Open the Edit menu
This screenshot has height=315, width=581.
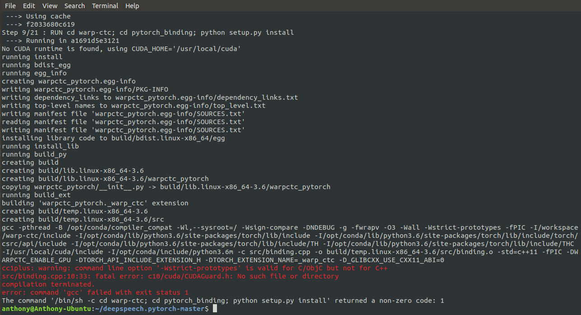(28, 5)
